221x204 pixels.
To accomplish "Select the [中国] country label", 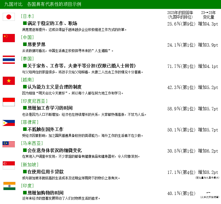I will pos(27,37).
